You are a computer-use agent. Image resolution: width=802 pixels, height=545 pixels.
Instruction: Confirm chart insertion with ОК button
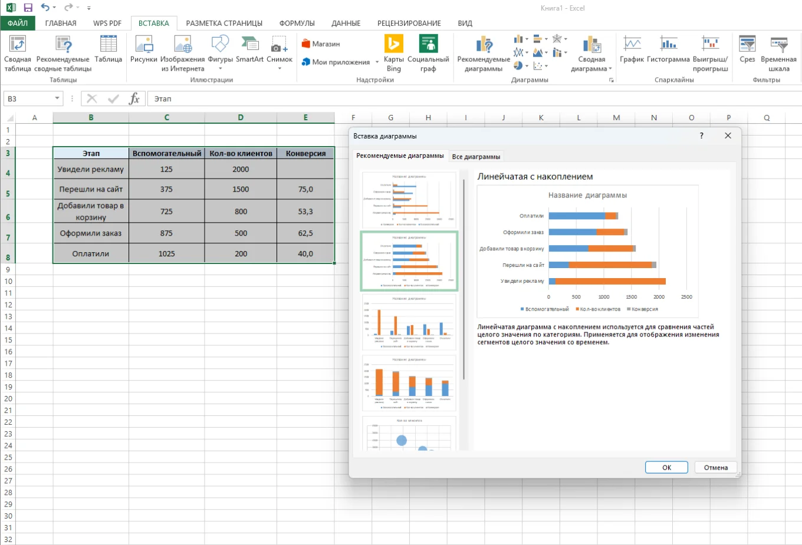666,467
